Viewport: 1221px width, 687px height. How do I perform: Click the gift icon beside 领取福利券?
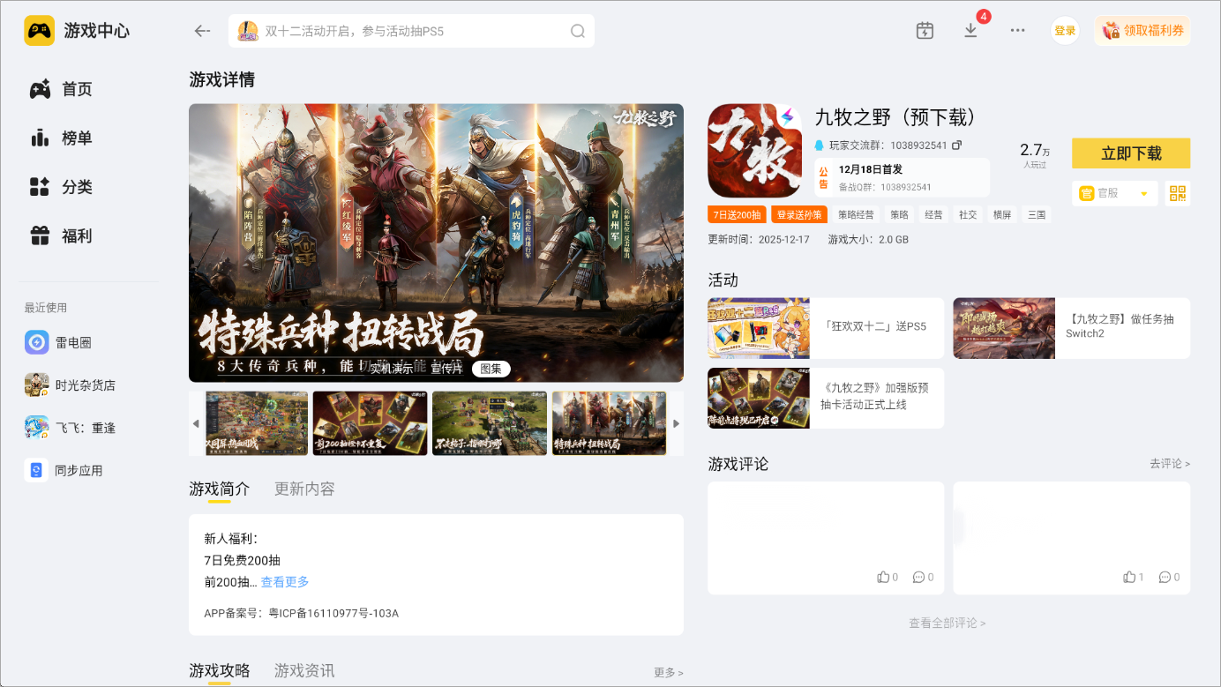pyautogui.click(x=1111, y=31)
